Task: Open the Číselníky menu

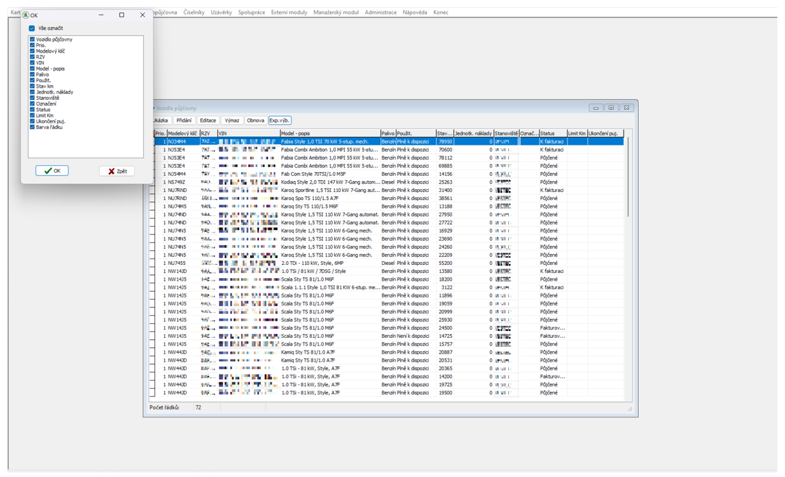Action: [x=194, y=12]
